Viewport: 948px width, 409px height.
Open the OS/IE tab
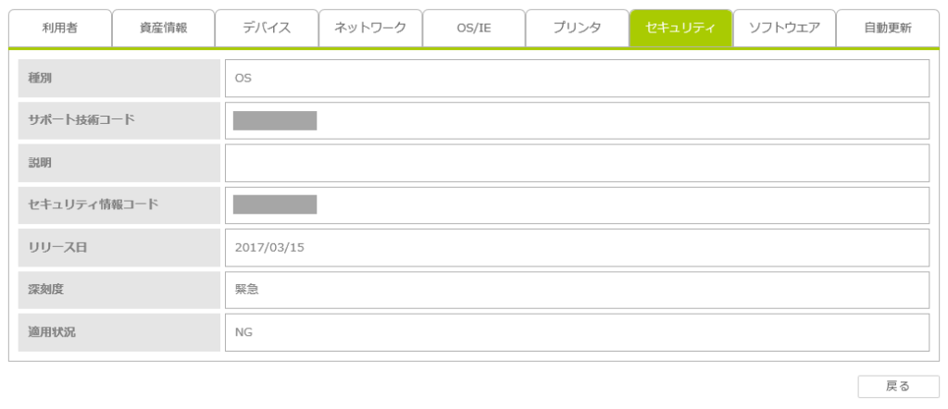pyautogui.click(x=474, y=28)
